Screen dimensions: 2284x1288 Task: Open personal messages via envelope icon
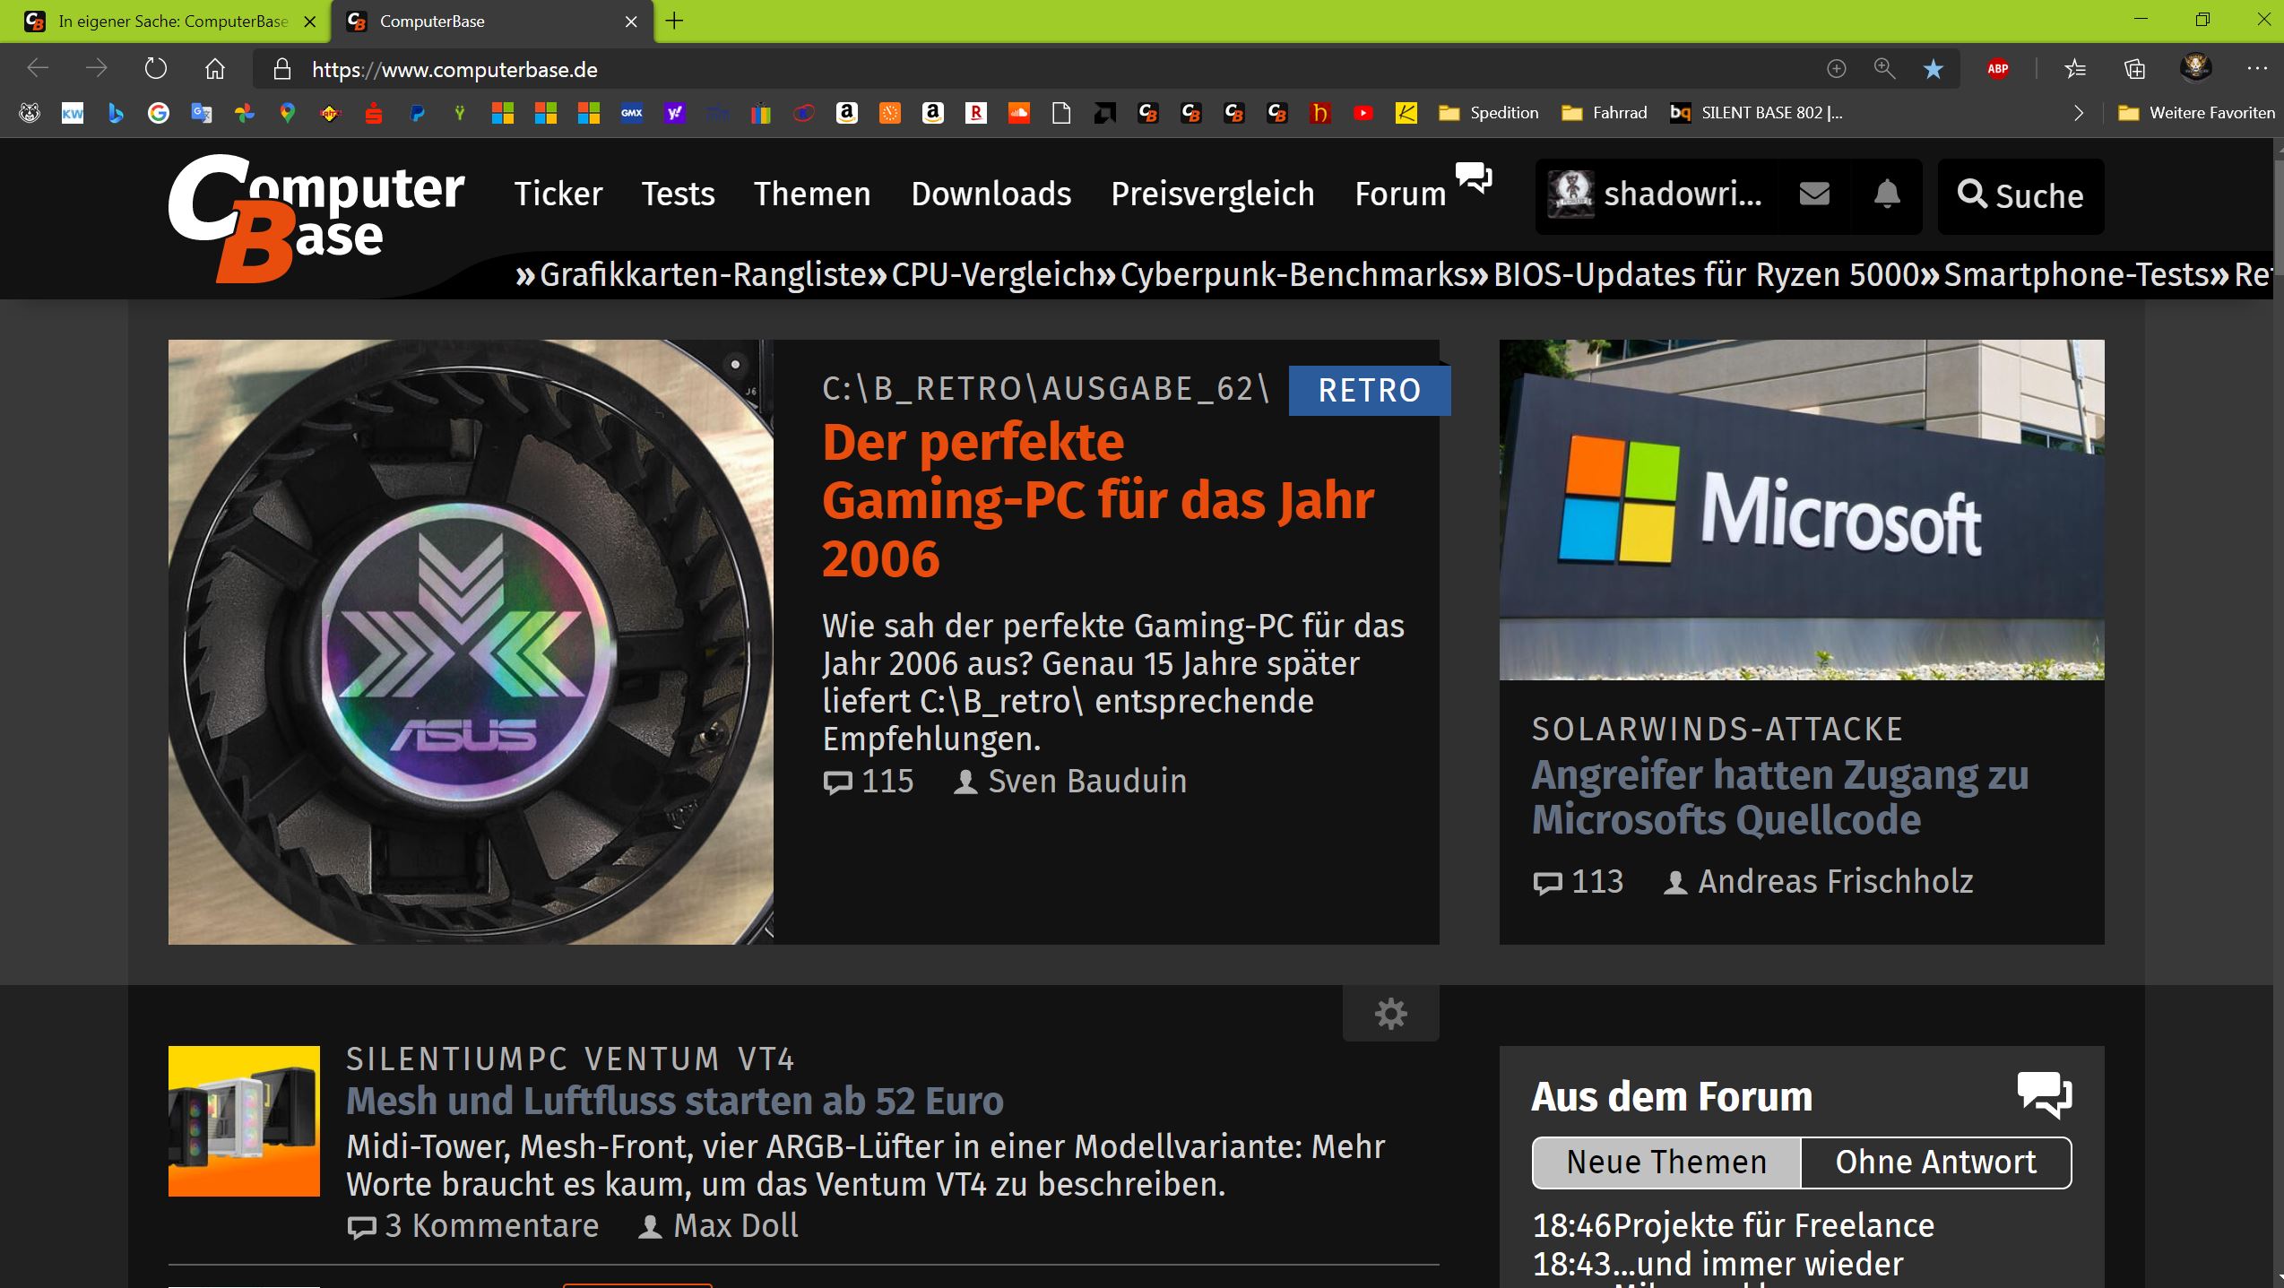coord(1814,195)
